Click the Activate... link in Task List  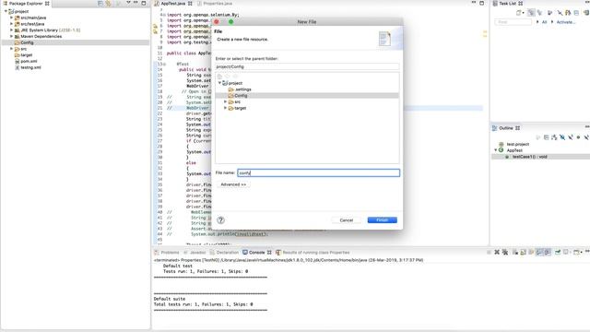click(x=565, y=22)
